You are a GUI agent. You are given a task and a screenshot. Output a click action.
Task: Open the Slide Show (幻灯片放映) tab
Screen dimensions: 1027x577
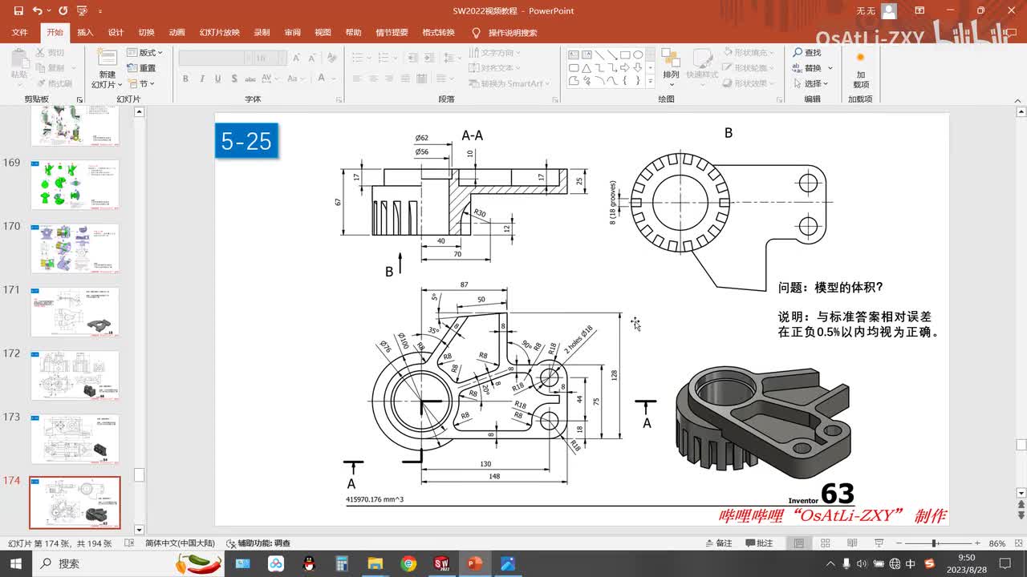[219, 33]
